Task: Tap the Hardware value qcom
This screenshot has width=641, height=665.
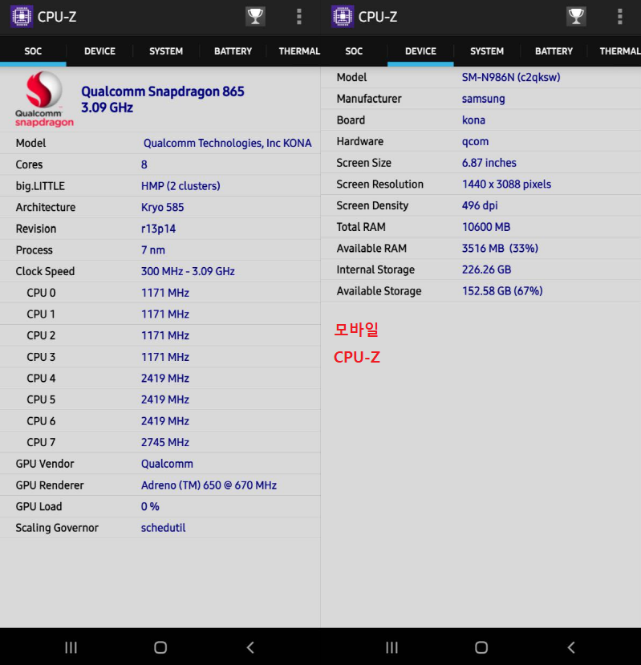Action: (x=475, y=142)
